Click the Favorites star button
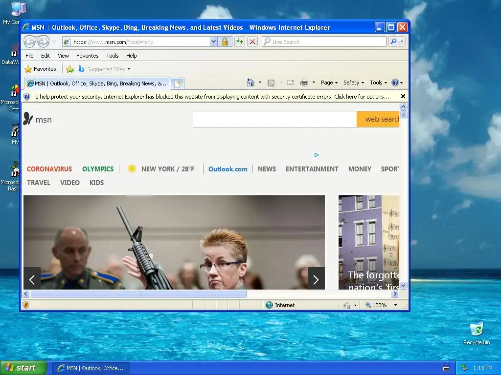The height and width of the screenshot is (375, 501). tap(40, 69)
